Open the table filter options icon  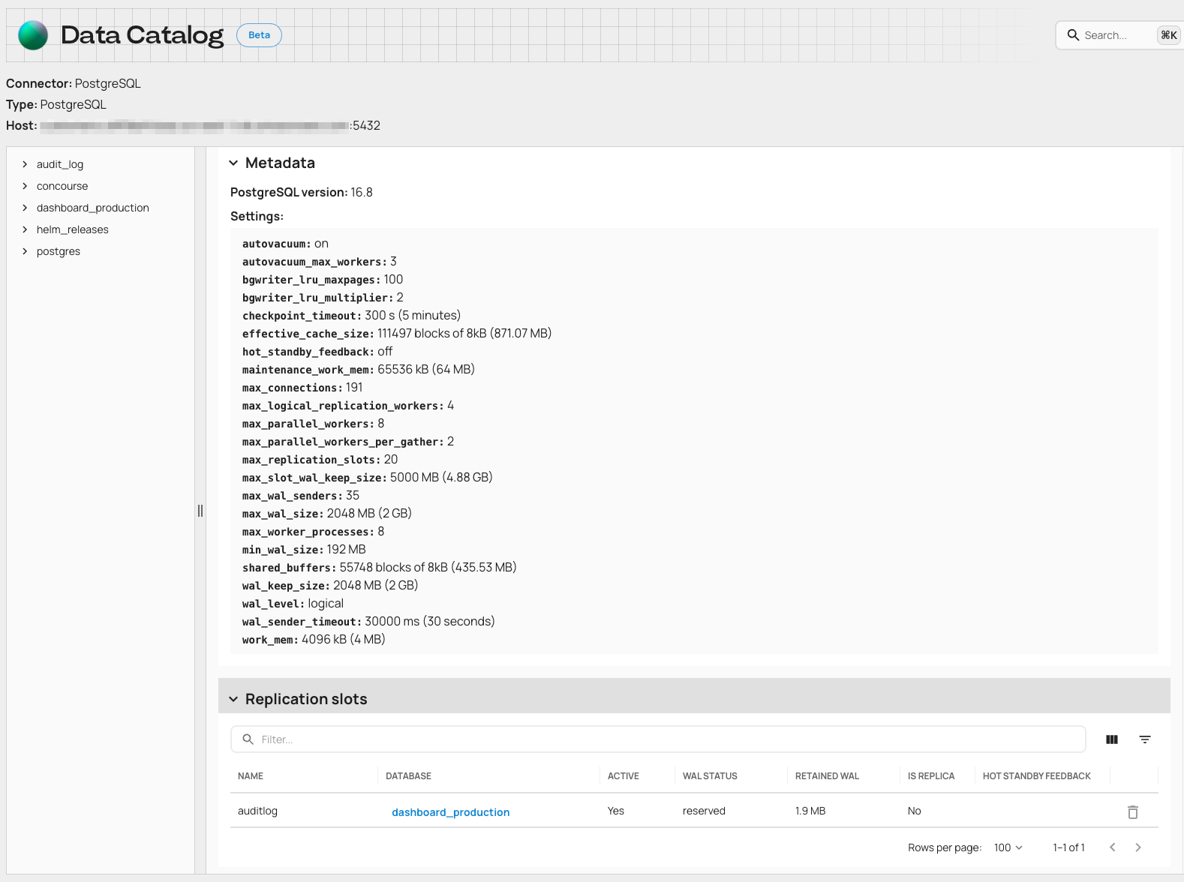[x=1145, y=739]
